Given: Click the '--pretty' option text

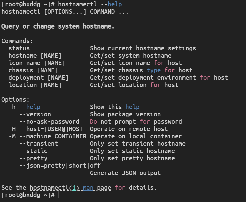Looking at the screenshot, I should pyautogui.click(x=33, y=158).
